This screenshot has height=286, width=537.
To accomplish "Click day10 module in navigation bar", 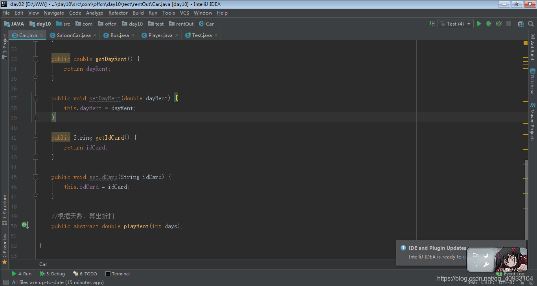I will pos(40,24).
